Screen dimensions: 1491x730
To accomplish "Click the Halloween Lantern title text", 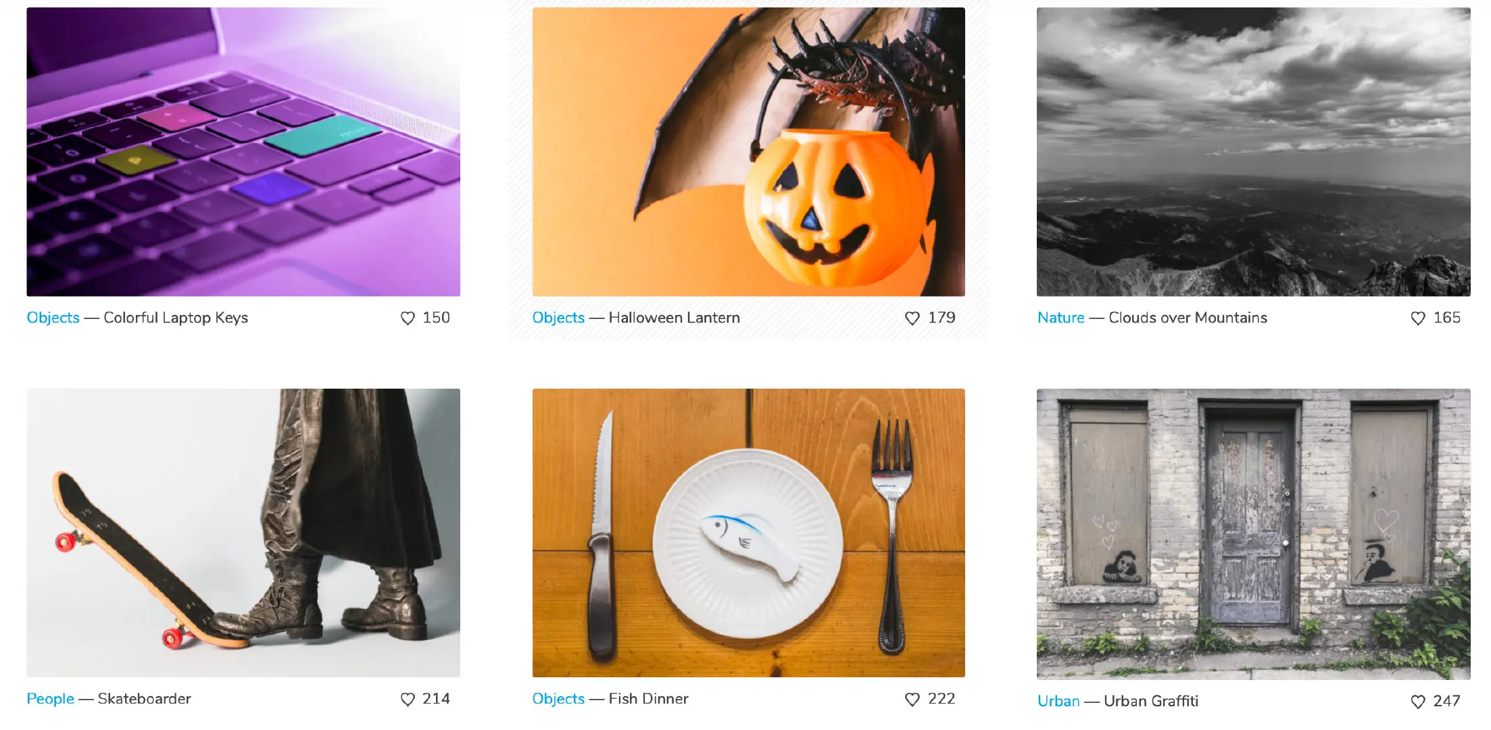I will click(x=674, y=318).
